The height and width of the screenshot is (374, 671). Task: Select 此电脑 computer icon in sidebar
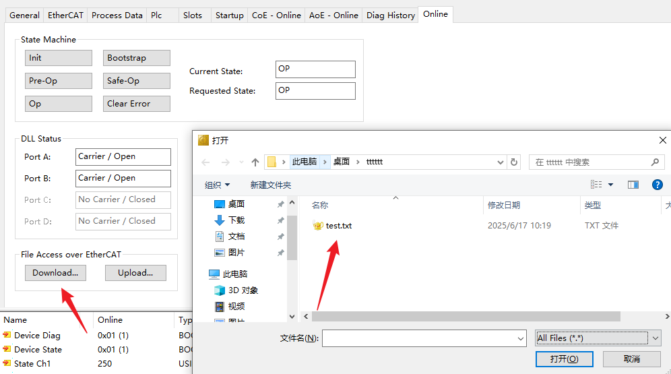point(214,274)
